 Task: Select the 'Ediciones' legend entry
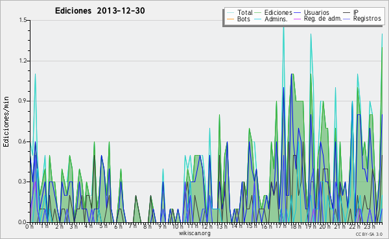point(278,12)
